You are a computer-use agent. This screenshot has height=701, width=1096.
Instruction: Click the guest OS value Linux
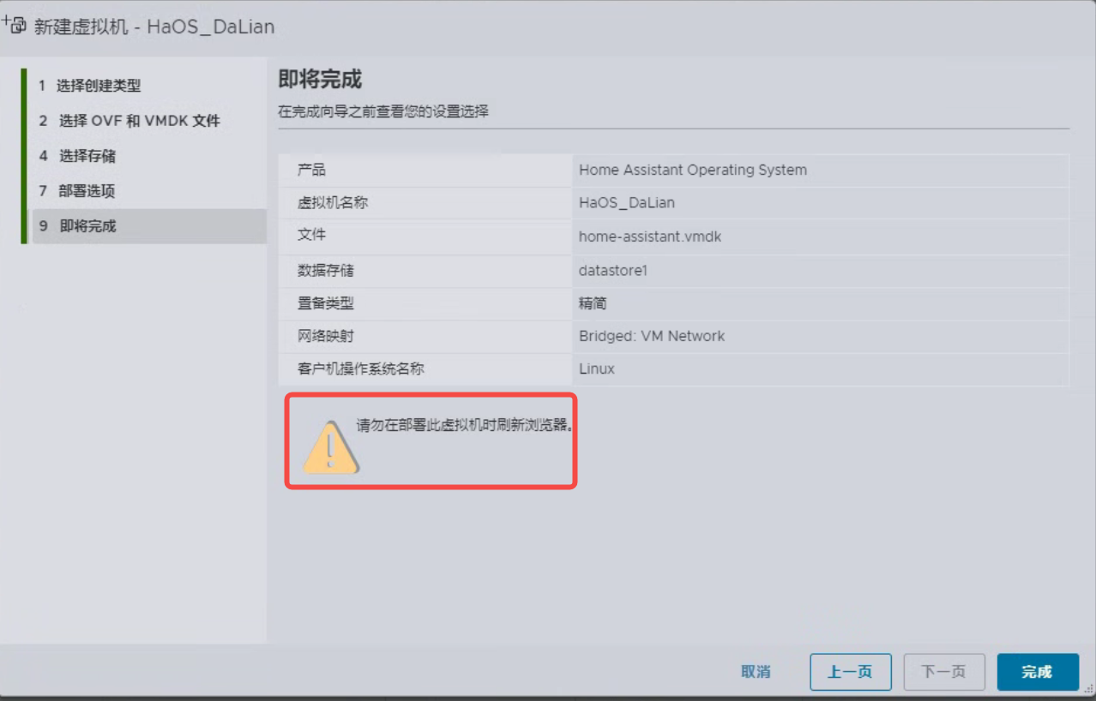point(597,369)
